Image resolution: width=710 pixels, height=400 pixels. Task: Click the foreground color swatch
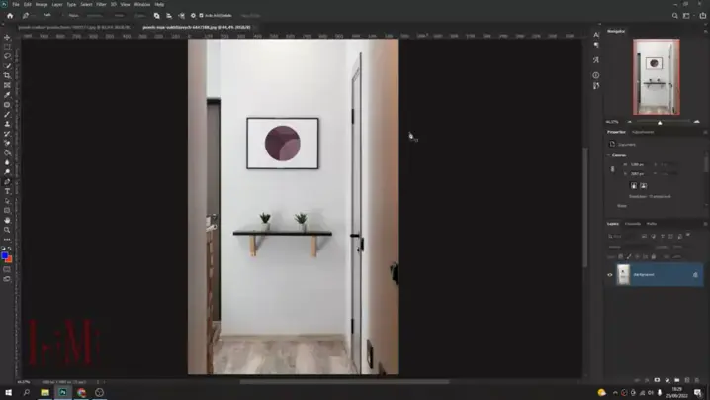point(5,256)
